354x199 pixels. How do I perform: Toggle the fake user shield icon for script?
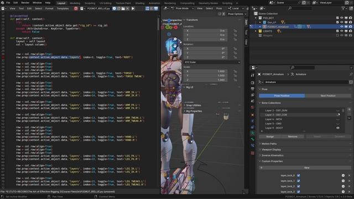(114, 8)
